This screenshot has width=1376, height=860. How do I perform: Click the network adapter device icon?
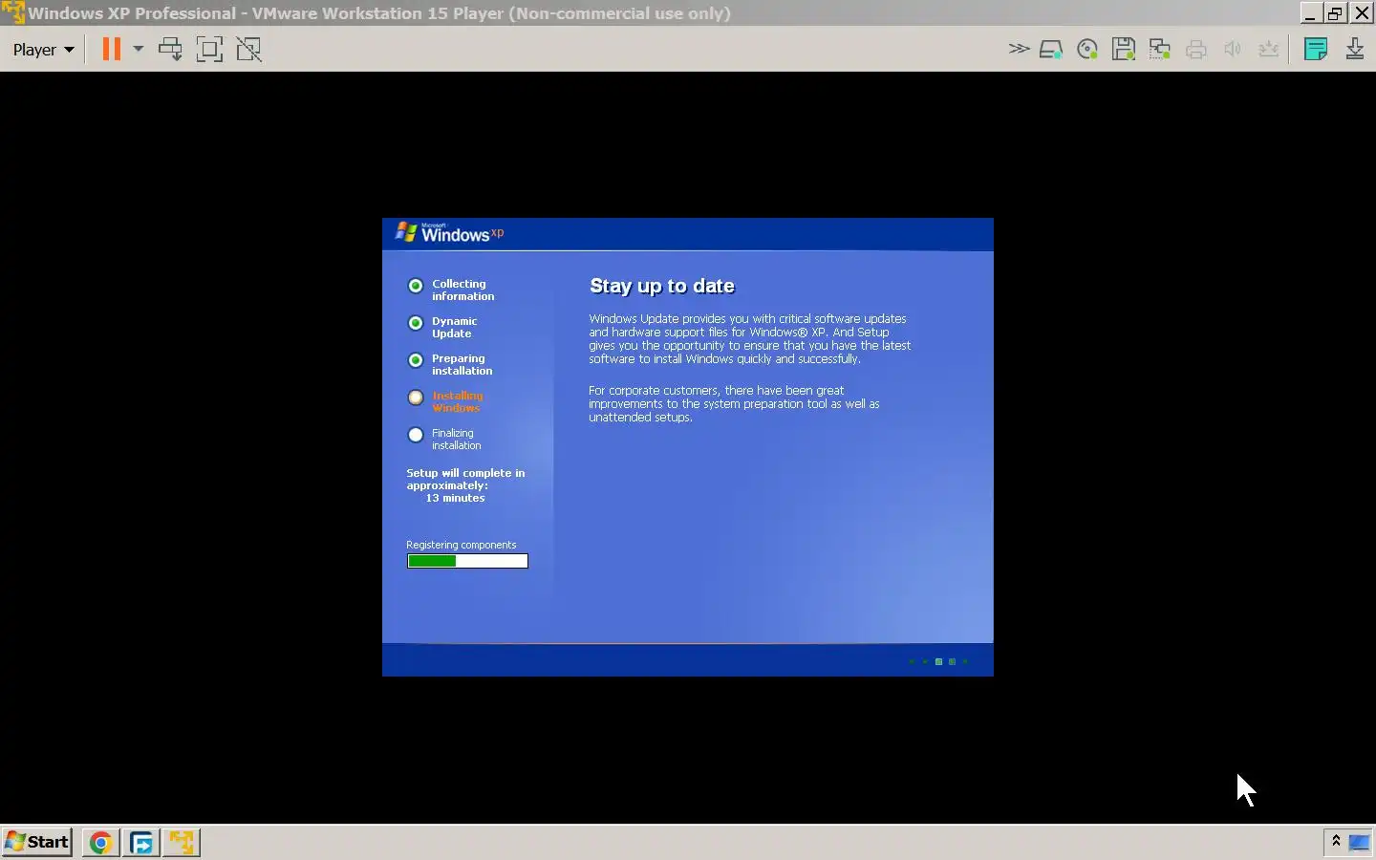[1160, 50]
